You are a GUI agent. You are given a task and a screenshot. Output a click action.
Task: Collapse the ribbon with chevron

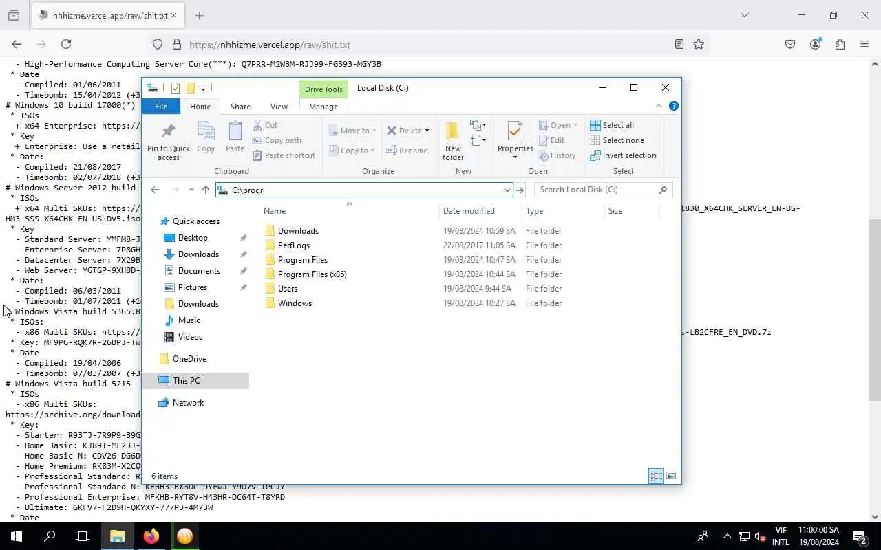[x=659, y=106]
